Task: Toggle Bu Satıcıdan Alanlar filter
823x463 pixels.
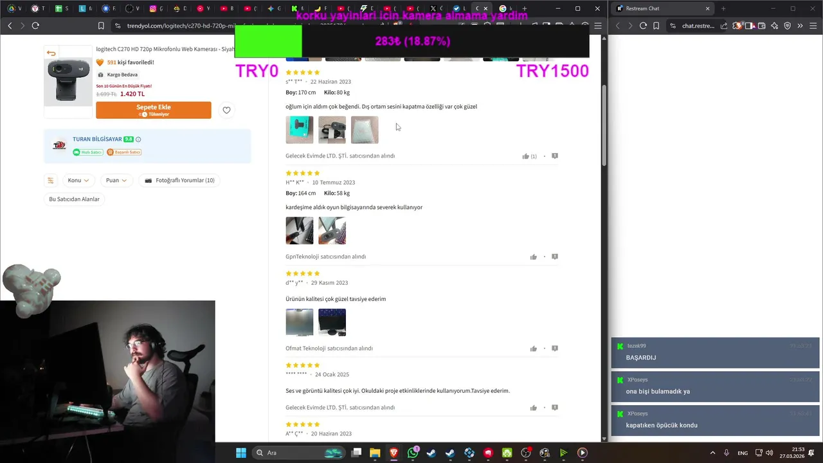Action: 75,199
